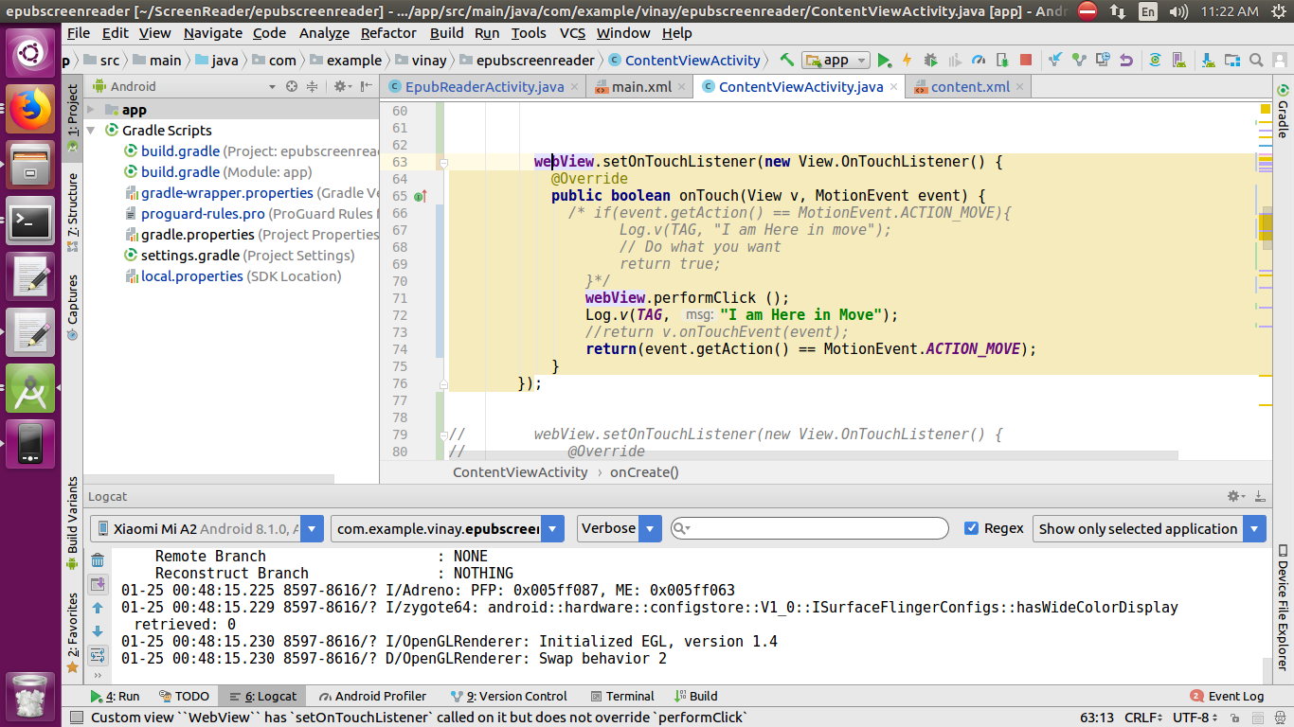Open the Refactor menu
The width and height of the screenshot is (1294, 727).
click(x=388, y=32)
